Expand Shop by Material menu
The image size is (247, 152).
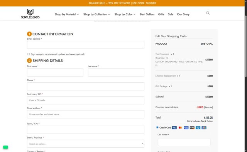tap(67, 14)
